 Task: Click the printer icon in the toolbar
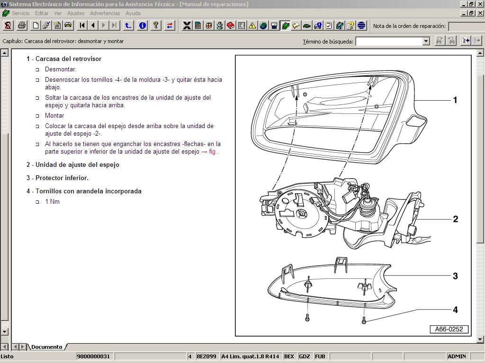(x=22, y=26)
